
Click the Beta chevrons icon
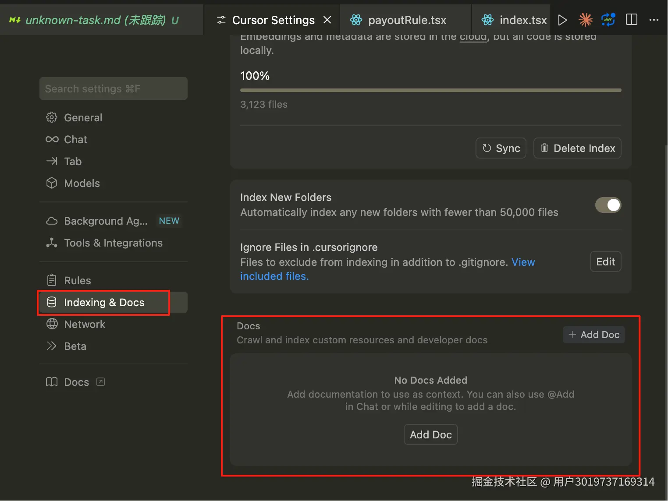click(52, 346)
